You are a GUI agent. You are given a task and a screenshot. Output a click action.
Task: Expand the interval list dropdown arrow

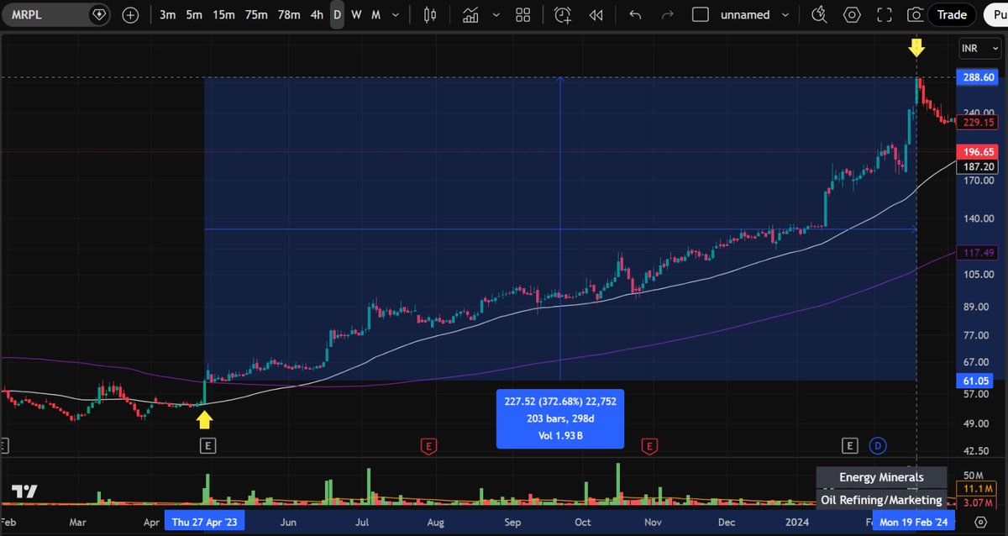click(x=396, y=15)
